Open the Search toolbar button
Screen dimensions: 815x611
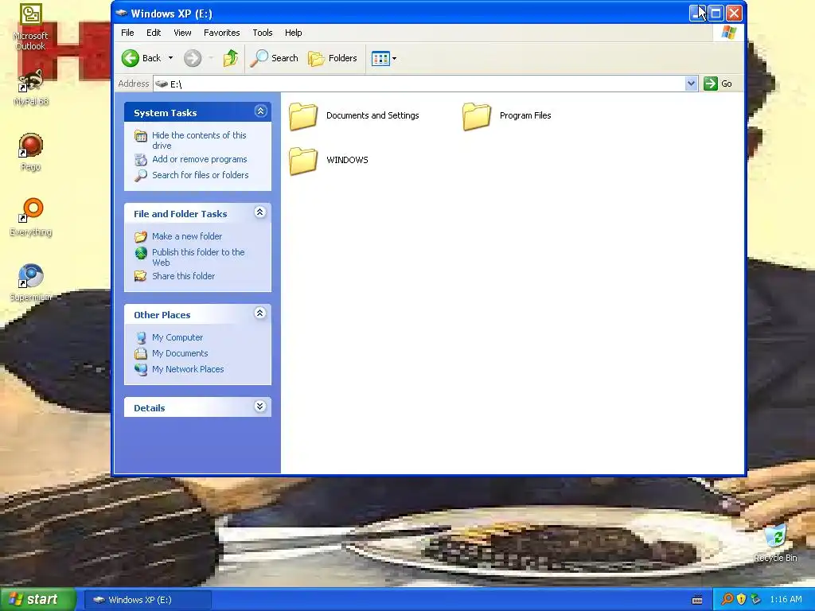tap(274, 58)
